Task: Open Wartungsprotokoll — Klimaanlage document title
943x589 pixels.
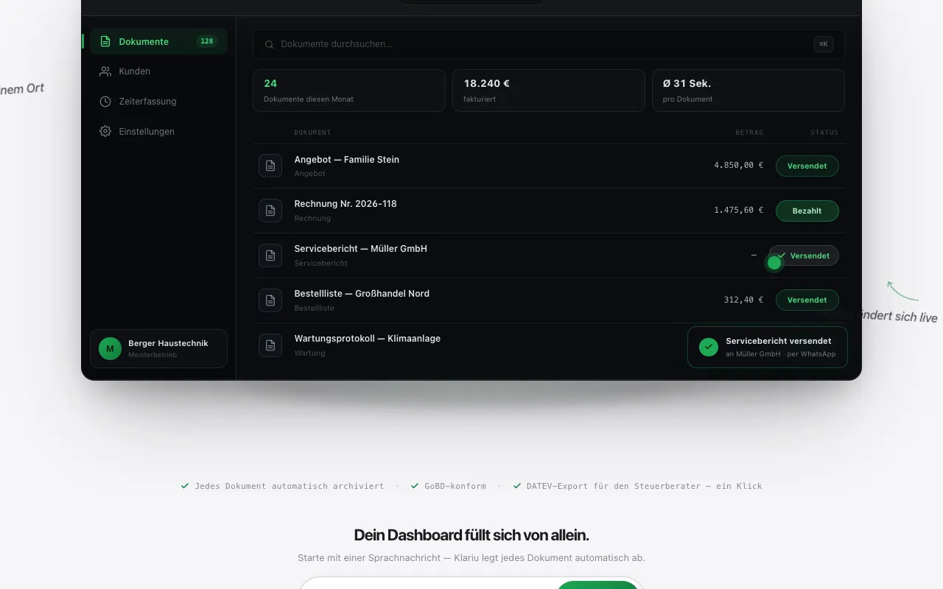Action: pos(367,339)
